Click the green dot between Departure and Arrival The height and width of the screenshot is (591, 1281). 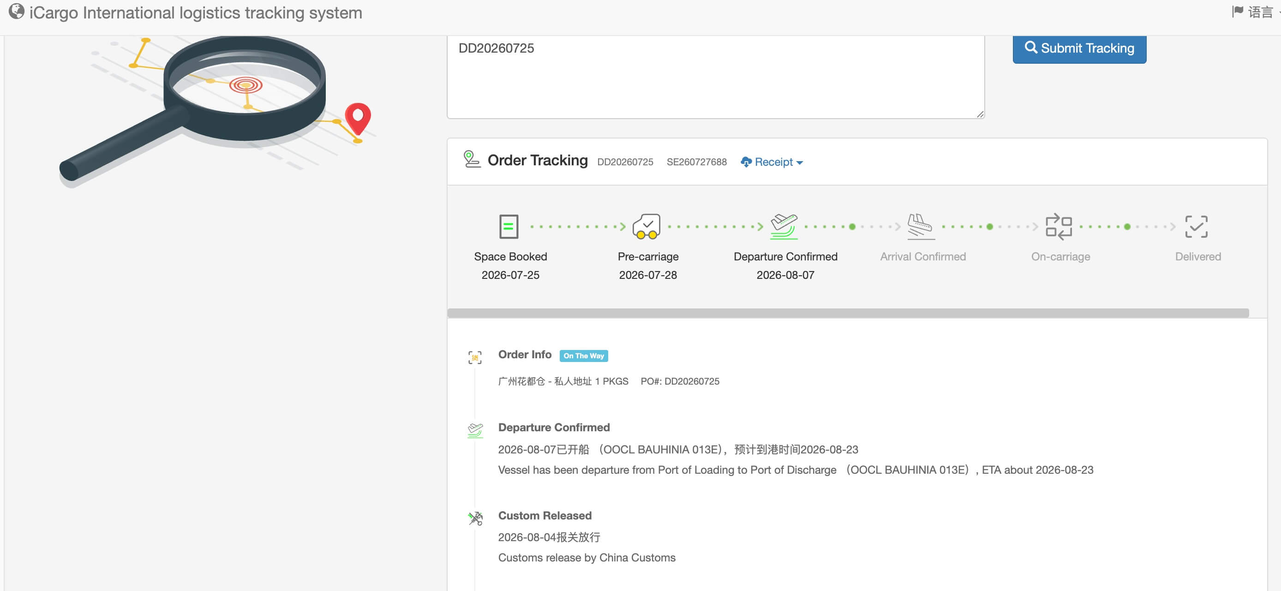(852, 227)
